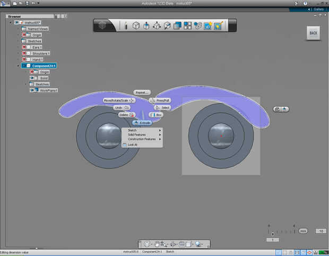
Task: Select the Primitives box icon in toolbar
Action: point(136,25)
